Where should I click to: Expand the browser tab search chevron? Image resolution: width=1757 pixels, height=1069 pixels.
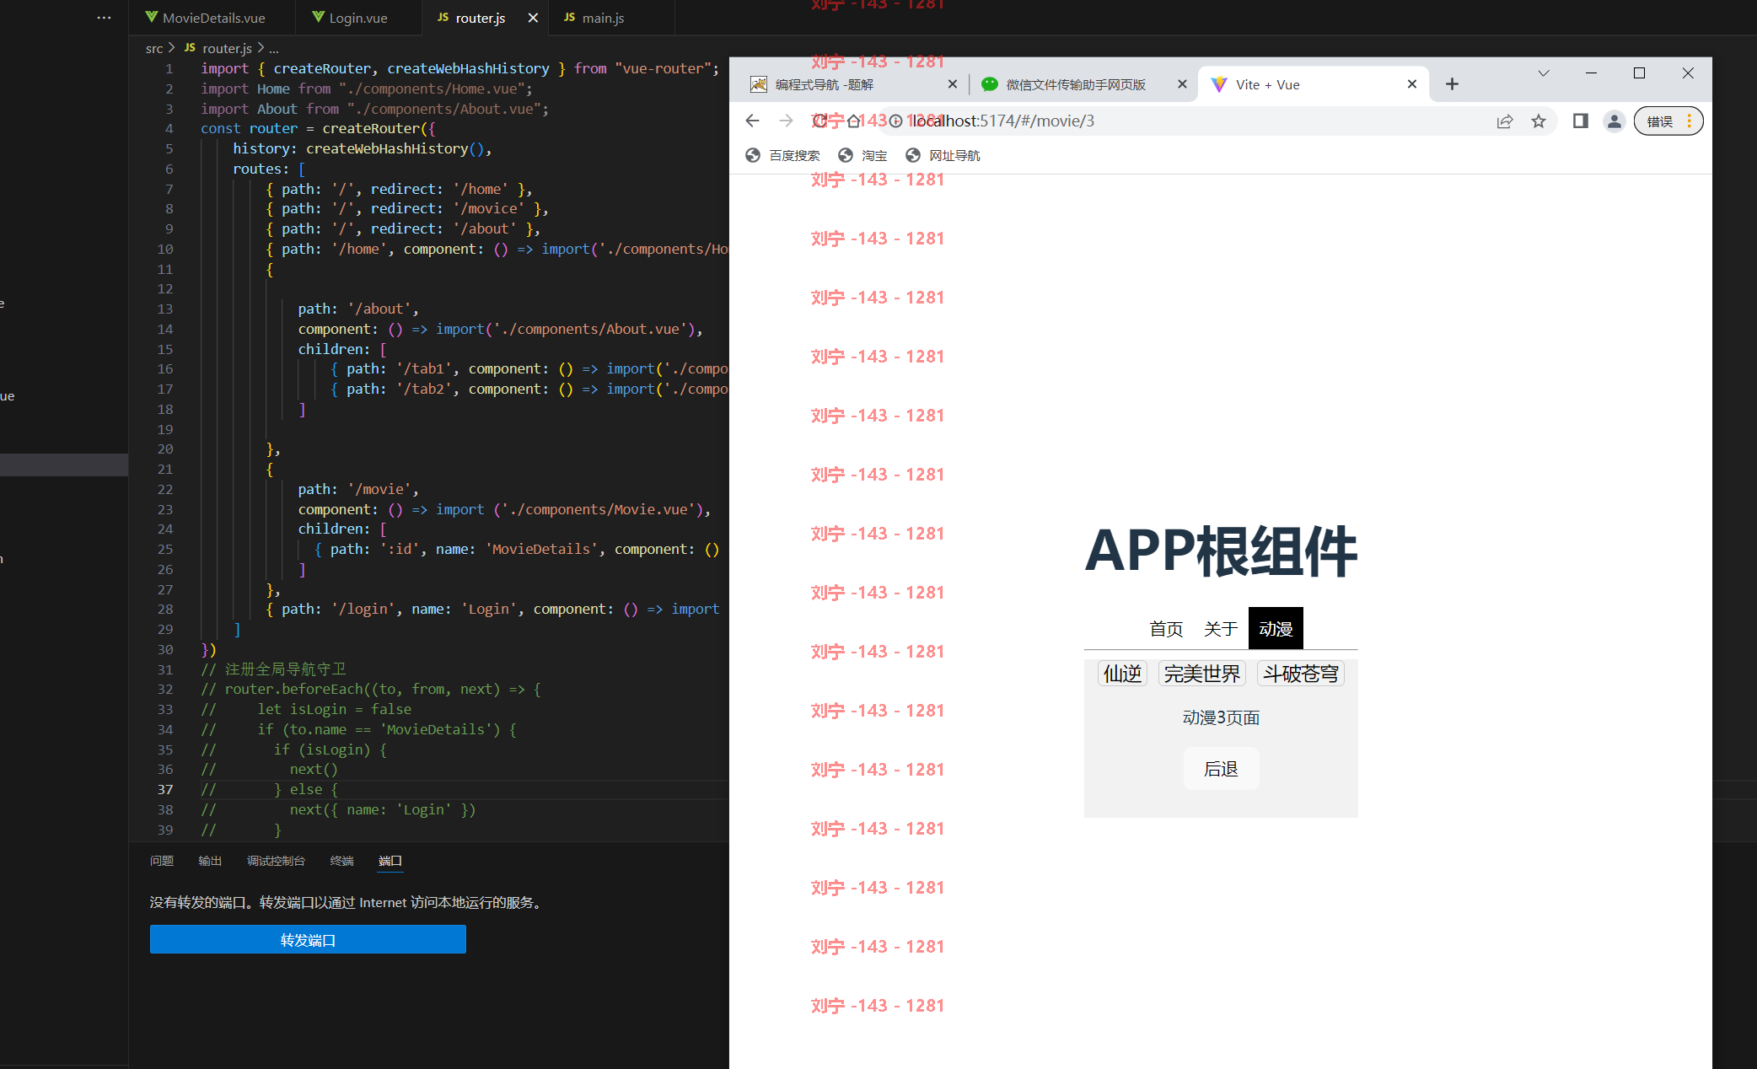click(x=1544, y=73)
